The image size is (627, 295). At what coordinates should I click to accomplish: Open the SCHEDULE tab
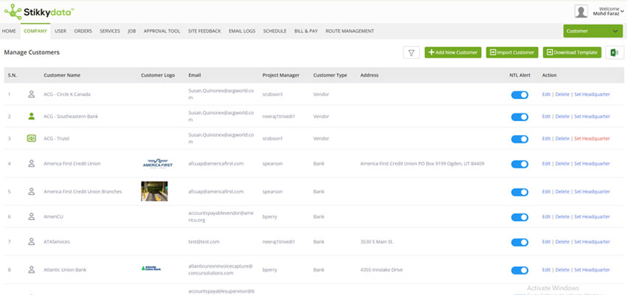[x=274, y=31]
